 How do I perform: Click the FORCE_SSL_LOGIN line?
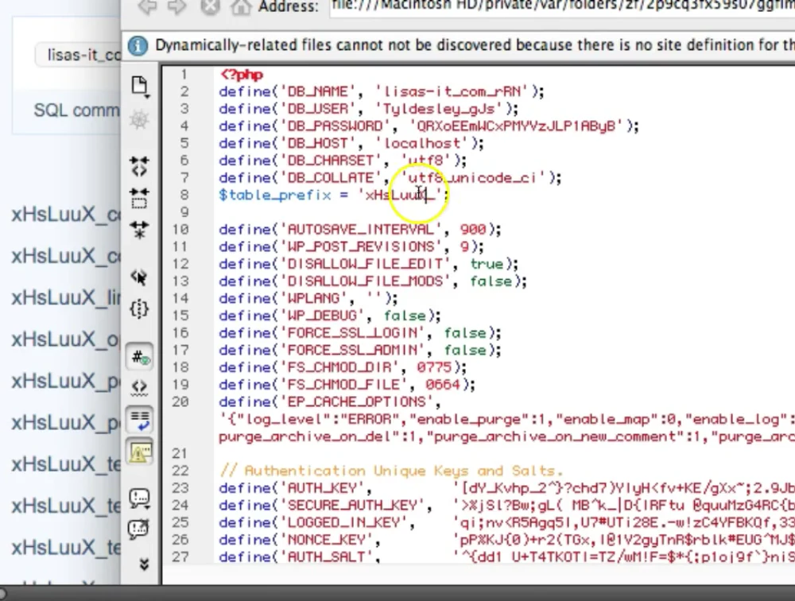coord(360,333)
